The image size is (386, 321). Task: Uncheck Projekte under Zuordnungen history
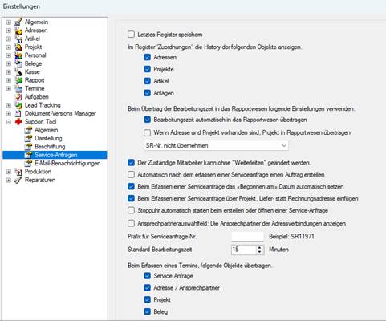pyautogui.click(x=147, y=69)
